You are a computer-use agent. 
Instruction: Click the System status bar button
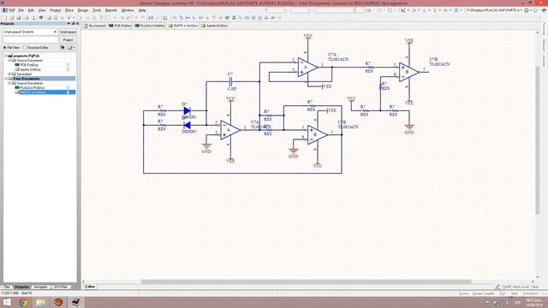pos(463,293)
